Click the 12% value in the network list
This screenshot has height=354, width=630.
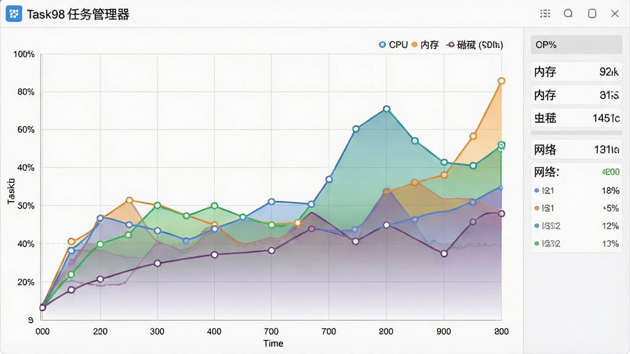(x=610, y=226)
